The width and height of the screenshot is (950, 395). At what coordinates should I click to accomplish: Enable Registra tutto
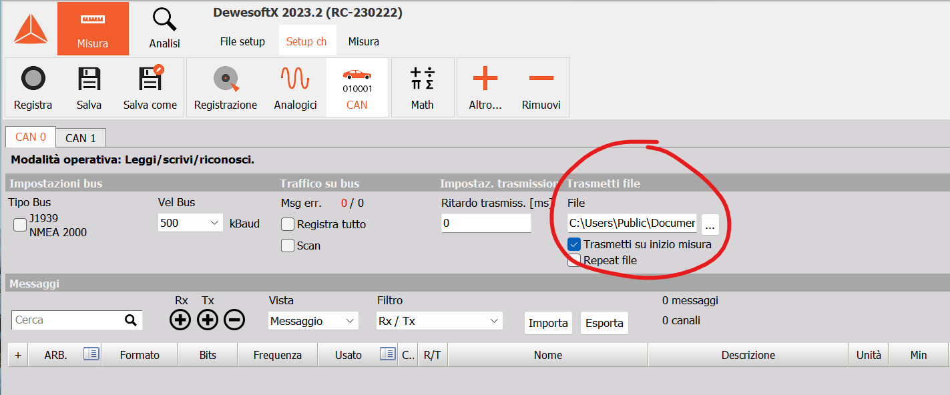(x=288, y=224)
